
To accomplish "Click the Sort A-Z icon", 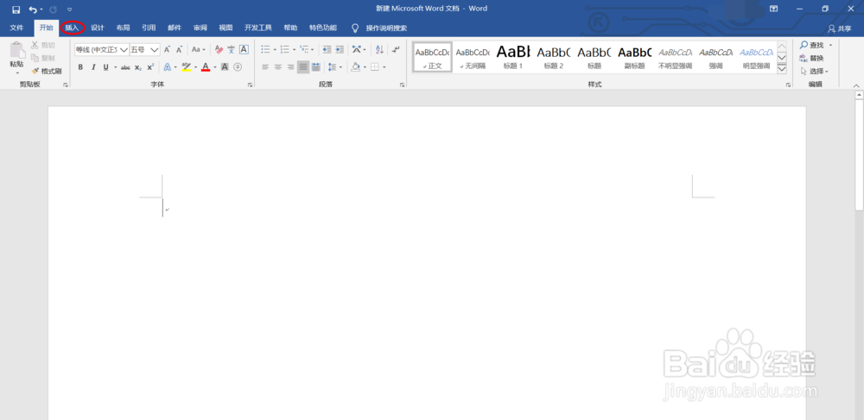I will tap(379, 49).
